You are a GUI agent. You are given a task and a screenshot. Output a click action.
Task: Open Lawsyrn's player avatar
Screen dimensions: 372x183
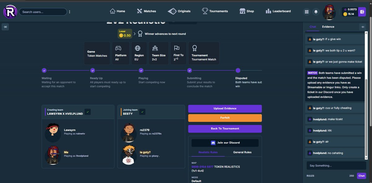53,132
